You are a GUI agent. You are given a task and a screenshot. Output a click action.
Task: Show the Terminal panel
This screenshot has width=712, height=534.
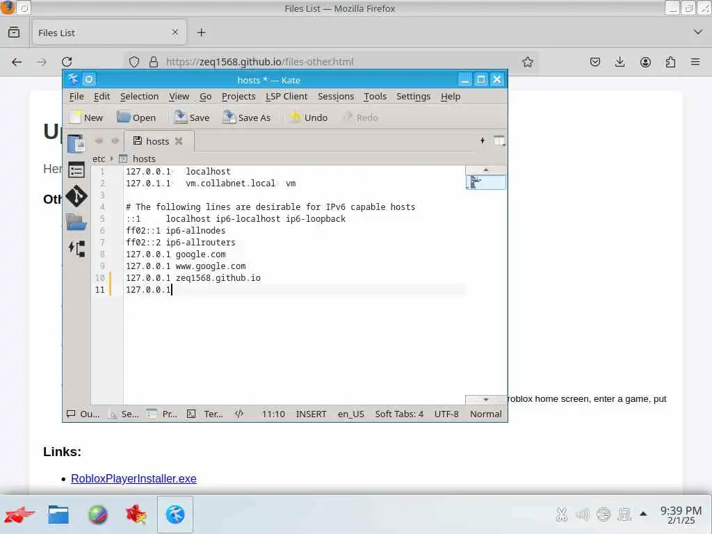tap(205, 414)
